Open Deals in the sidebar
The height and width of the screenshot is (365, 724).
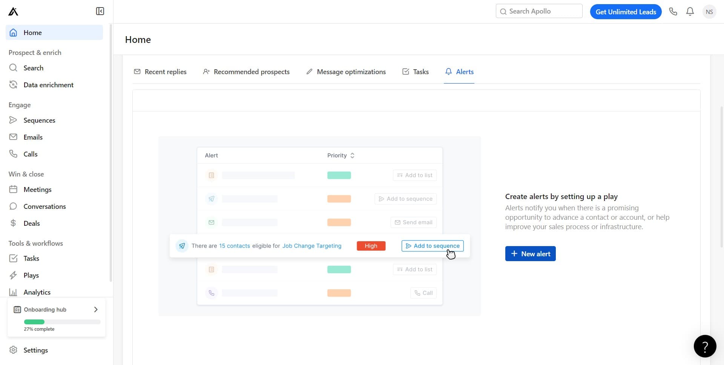click(x=32, y=223)
